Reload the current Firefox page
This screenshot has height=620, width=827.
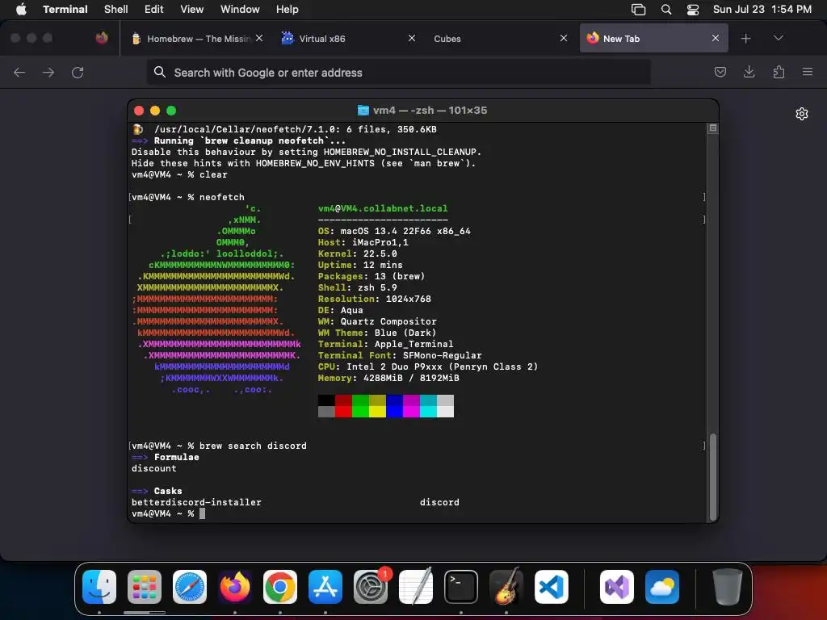click(x=78, y=72)
